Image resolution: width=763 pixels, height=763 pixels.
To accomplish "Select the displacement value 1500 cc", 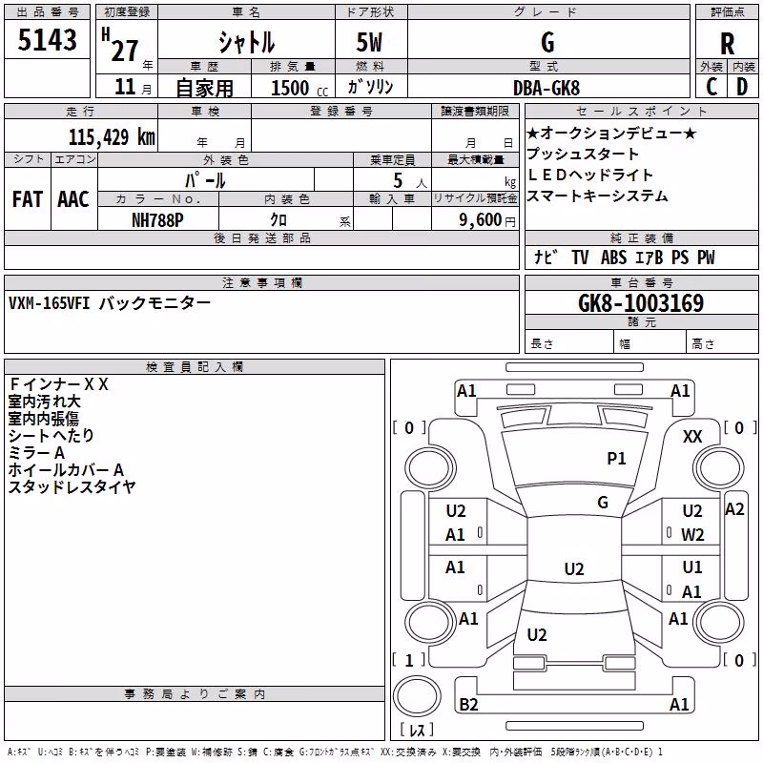I will point(299,88).
